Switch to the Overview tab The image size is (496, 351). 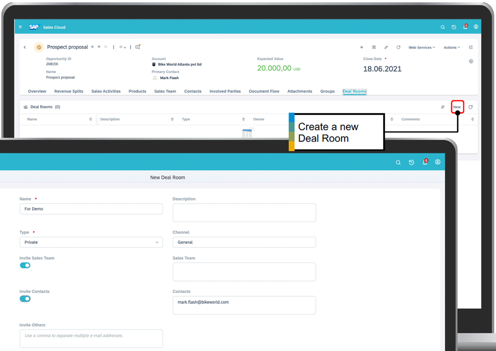(37, 91)
